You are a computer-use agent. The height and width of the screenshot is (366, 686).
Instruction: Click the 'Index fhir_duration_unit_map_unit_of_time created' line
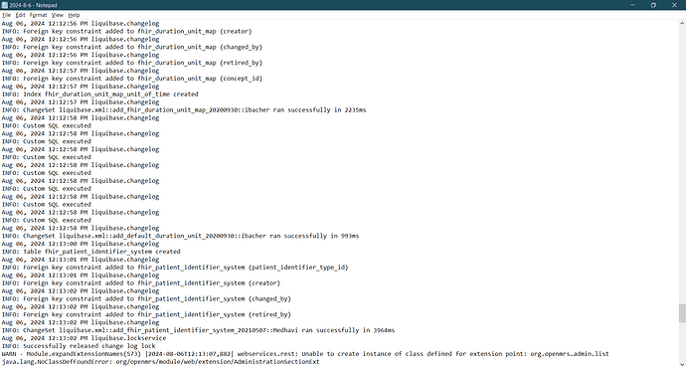coord(99,94)
